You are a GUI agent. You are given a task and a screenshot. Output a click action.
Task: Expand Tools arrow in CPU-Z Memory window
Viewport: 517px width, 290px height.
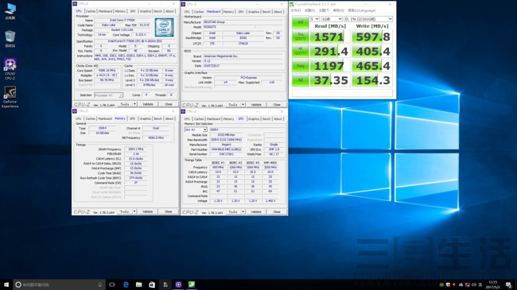coord(134,211)
